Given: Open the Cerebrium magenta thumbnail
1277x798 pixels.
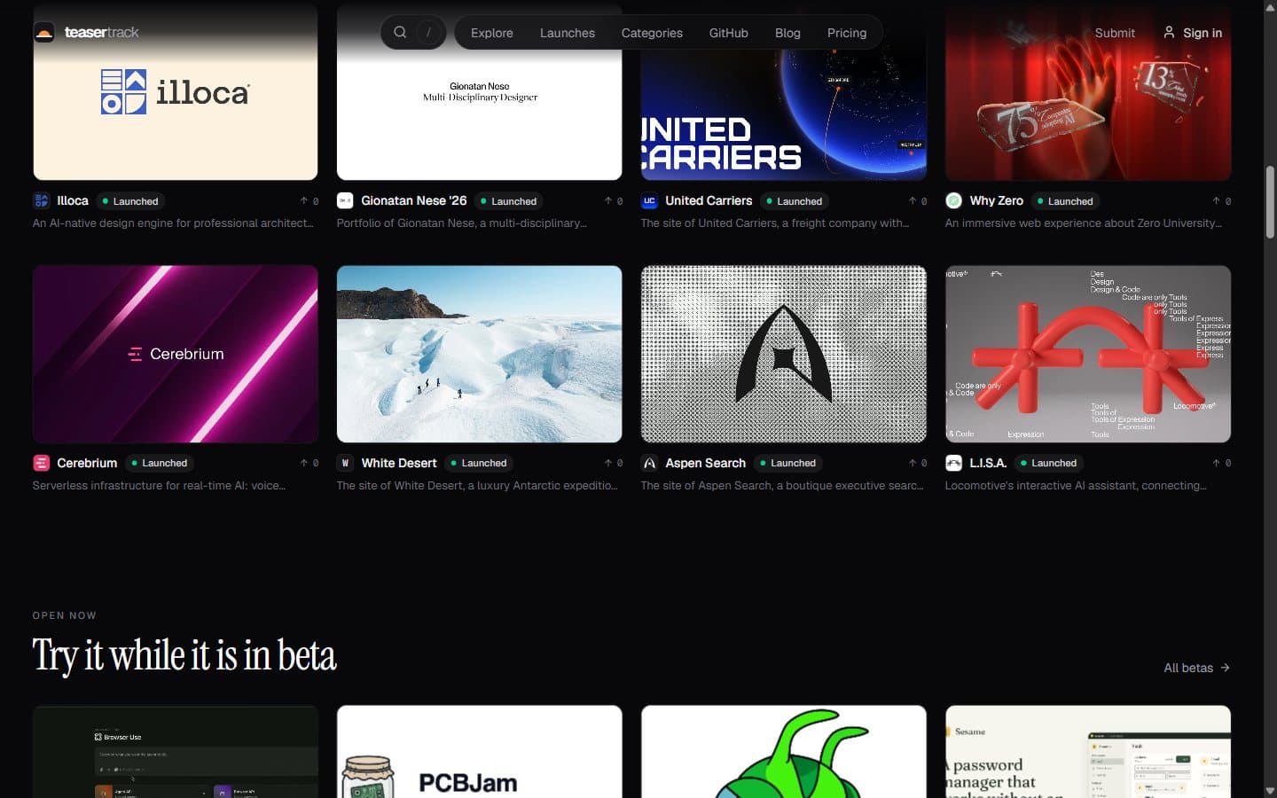Looking at the screenshot, I should [x=176, y=354].
